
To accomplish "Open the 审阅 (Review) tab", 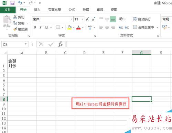I will pos(100,10).
